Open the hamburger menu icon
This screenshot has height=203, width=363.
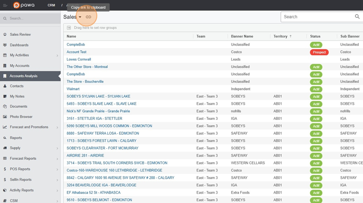(x=5, y=5)
